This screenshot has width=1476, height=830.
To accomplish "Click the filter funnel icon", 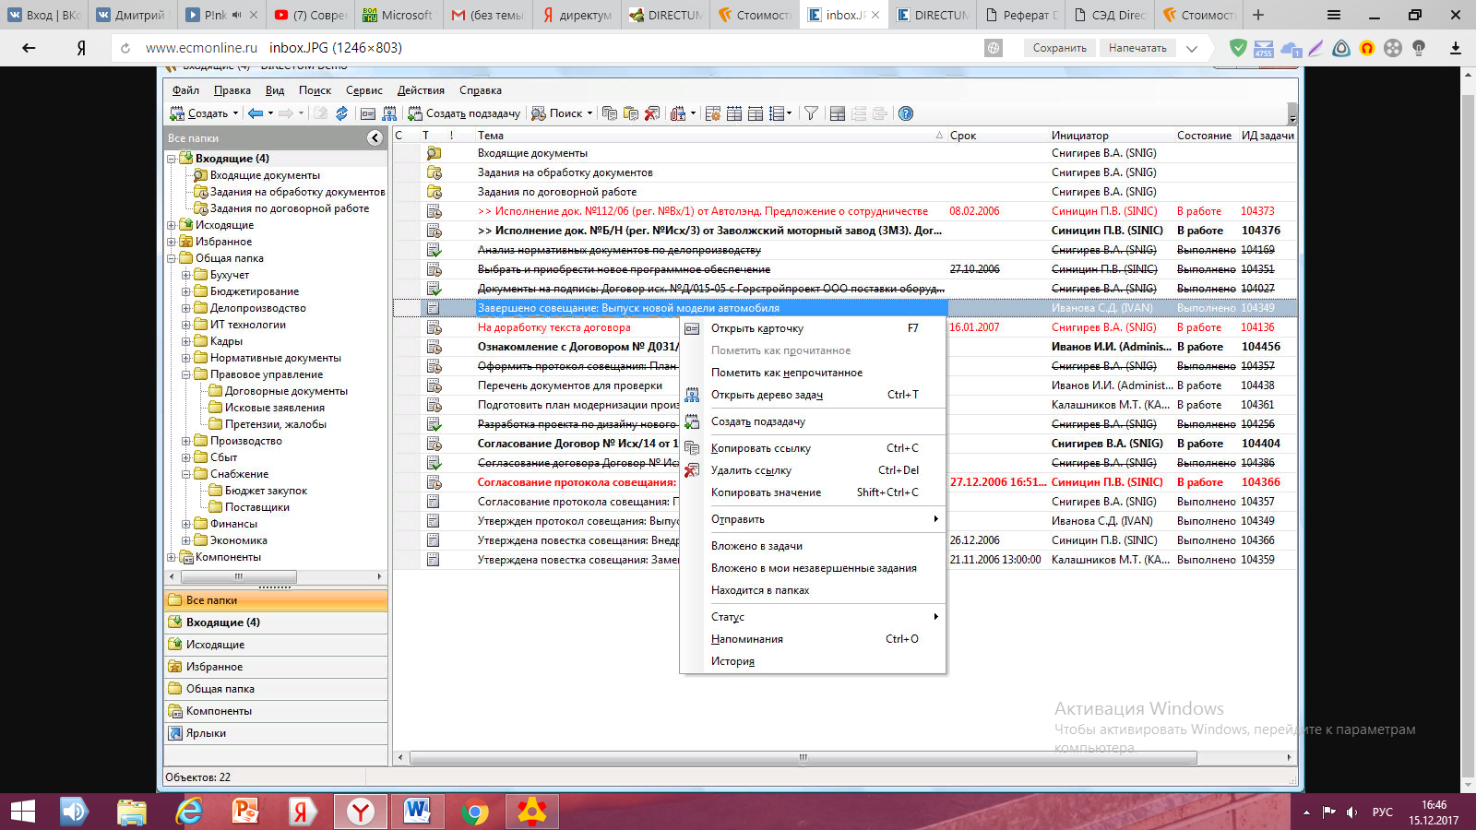I will point(811,113).
